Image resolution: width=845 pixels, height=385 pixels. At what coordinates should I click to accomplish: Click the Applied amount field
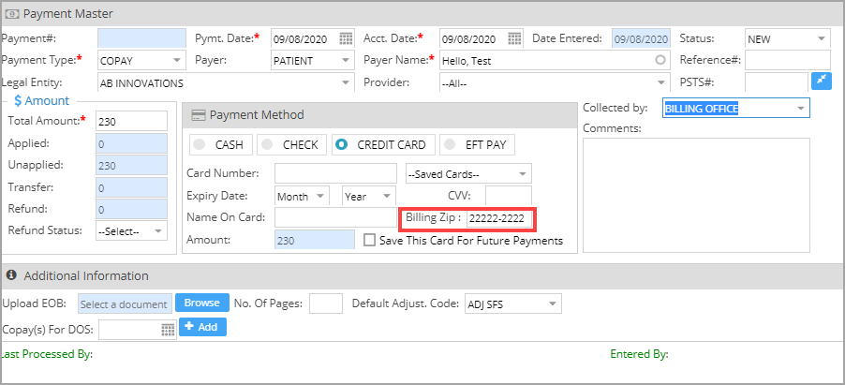(x=131, y=143)
